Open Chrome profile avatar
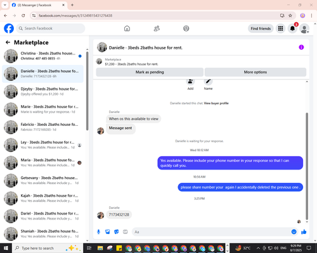The width and height of the screenshot is (317, 253). pos(302,16)
